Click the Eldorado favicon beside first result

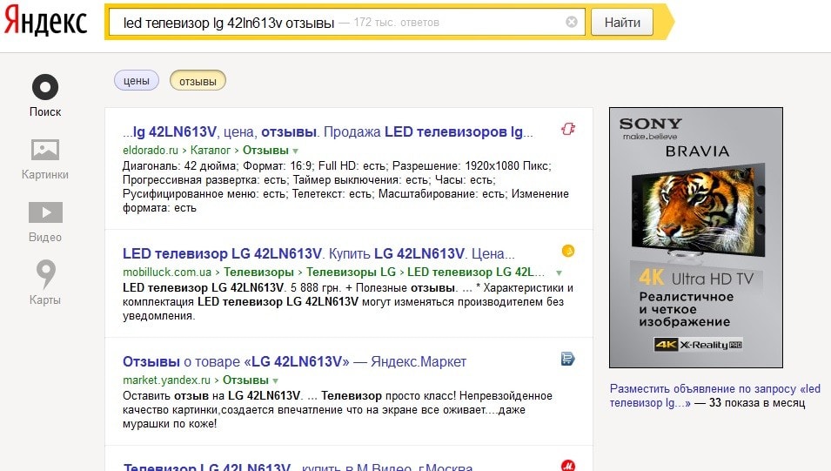coord(569,130)
